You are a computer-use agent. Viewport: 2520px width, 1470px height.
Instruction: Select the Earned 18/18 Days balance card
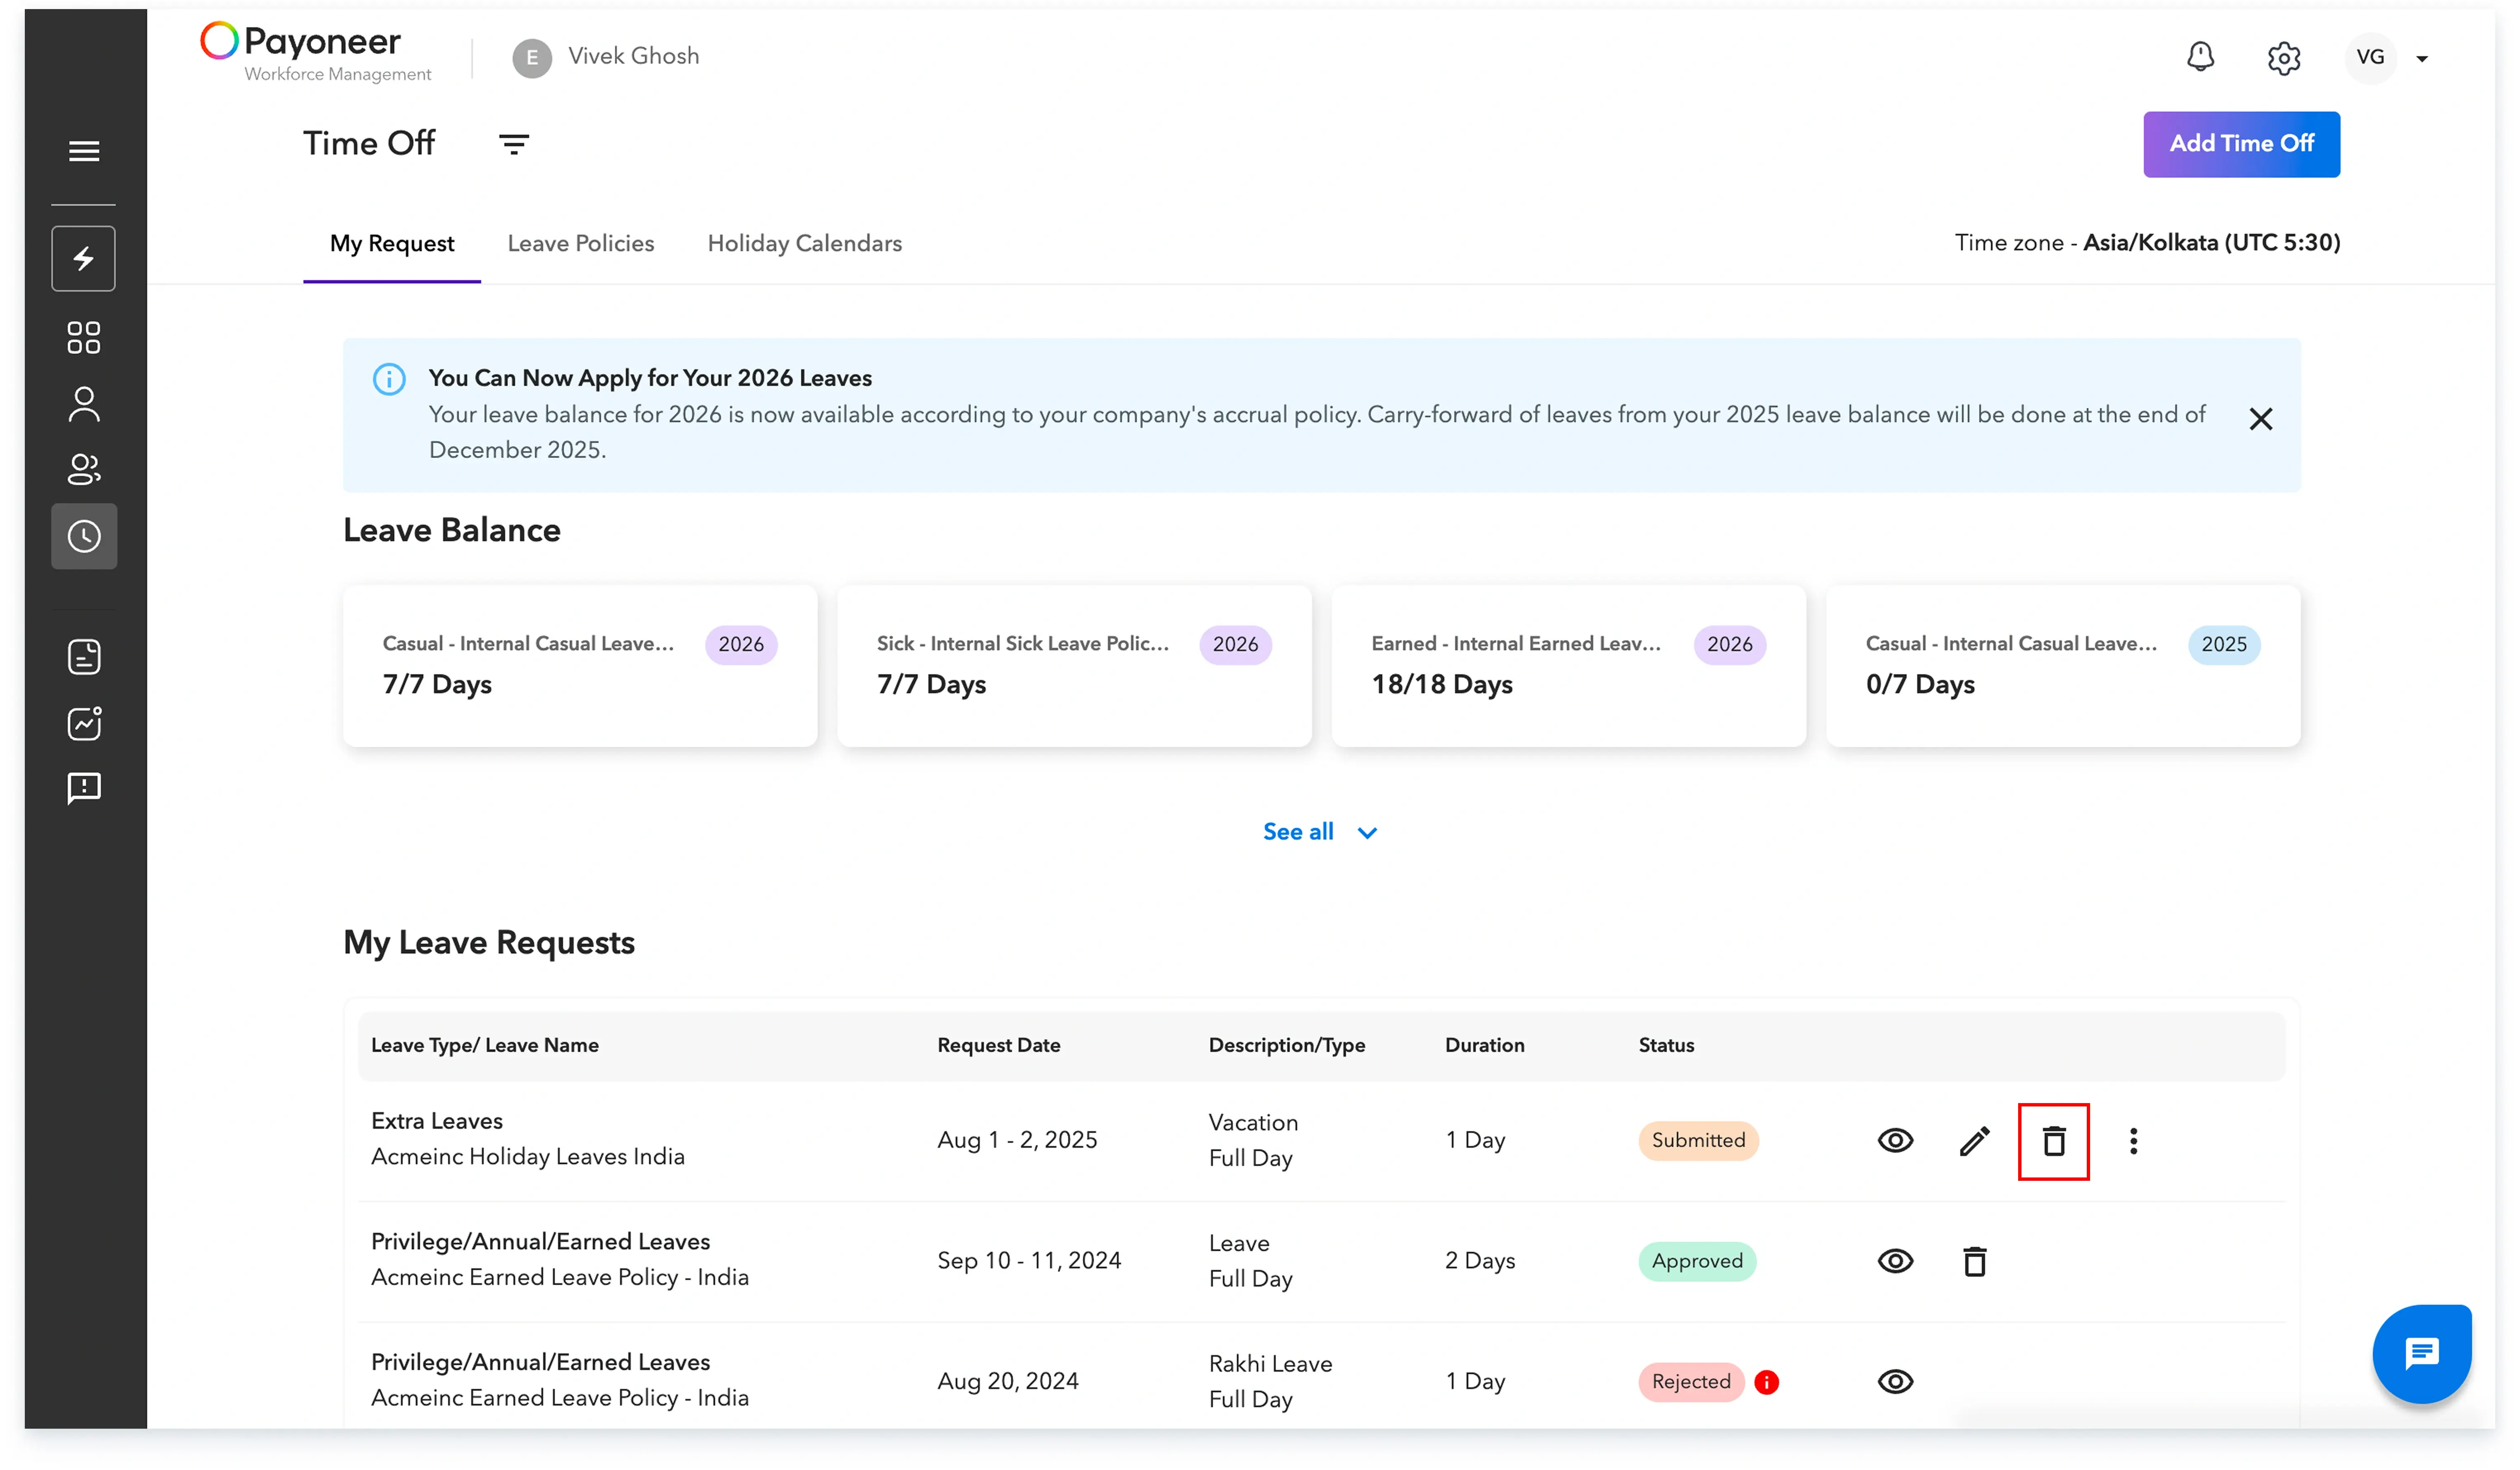[1567, 666]
